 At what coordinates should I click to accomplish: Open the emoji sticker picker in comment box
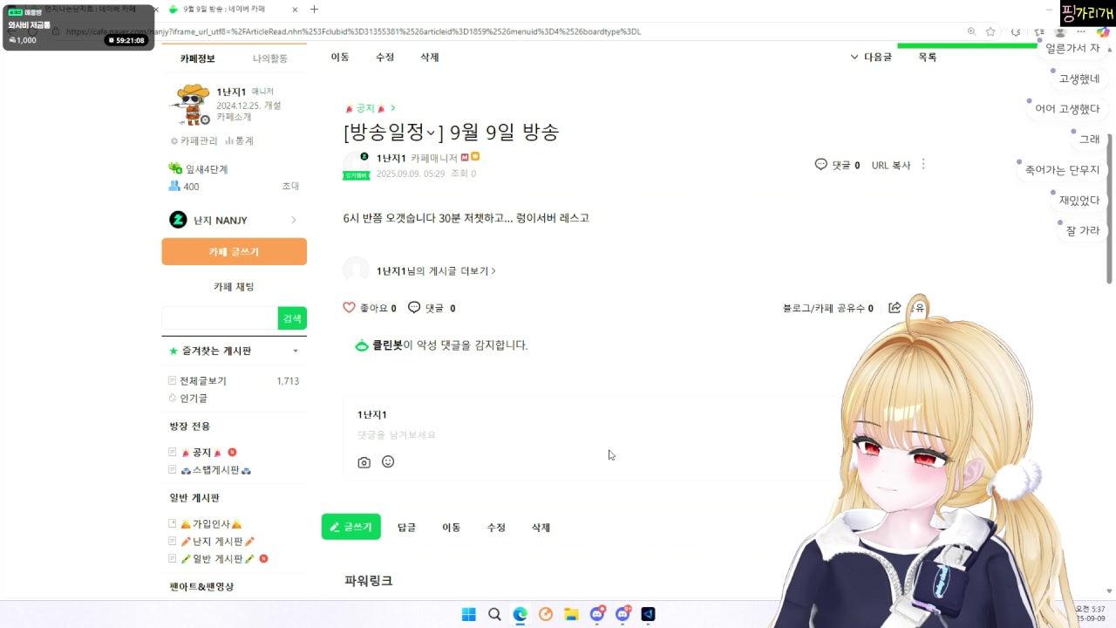[388, 461]
